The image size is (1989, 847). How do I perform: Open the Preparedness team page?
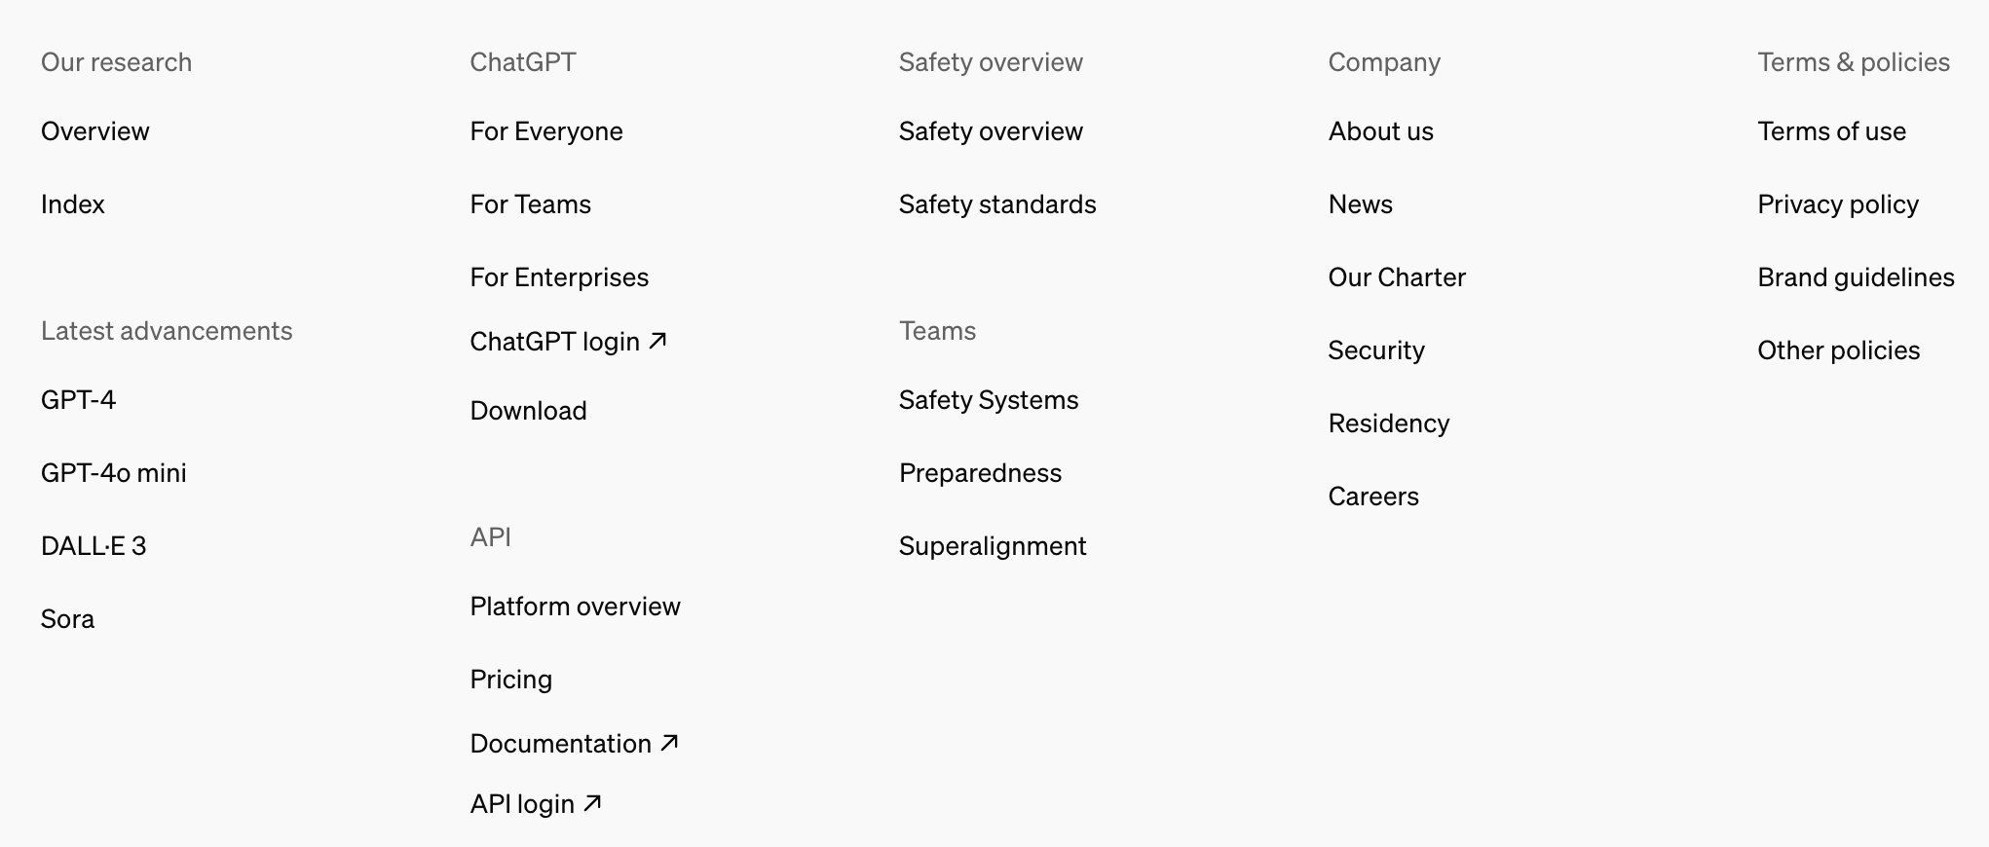coord(980,473)
